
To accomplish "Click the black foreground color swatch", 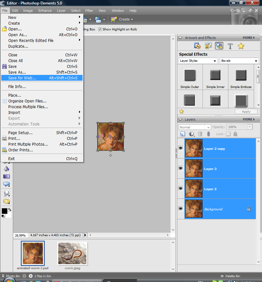I will click(4, 211).
